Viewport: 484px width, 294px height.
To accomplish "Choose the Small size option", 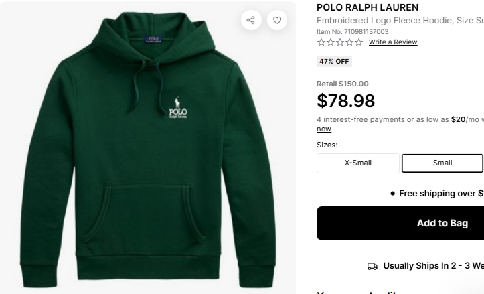I will coord(442,163).
